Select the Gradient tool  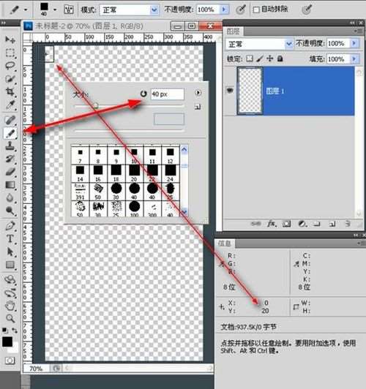[10, 185]
